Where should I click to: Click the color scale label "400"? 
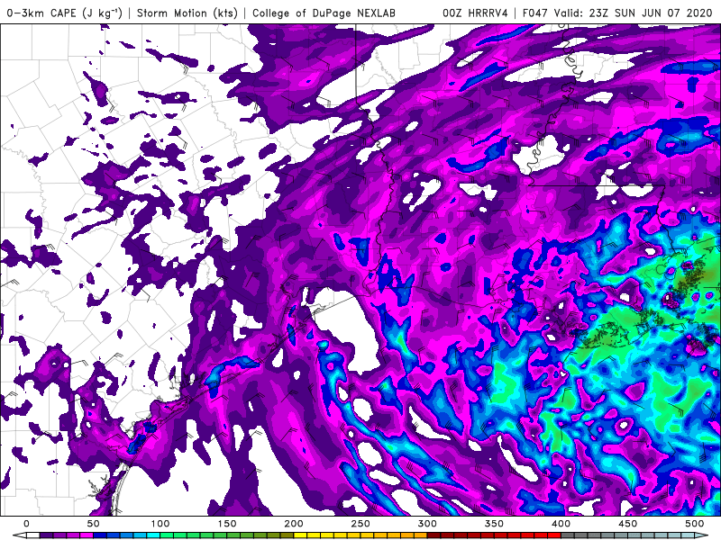(x=561, y=524)
